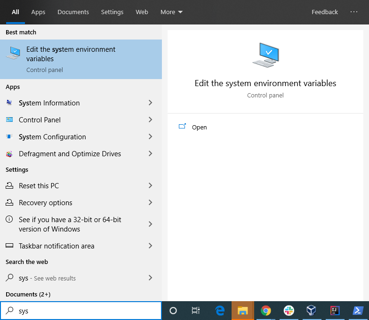Select the All search tab
The width and height of the screenshot is (369, 320).
pos(15,12)
